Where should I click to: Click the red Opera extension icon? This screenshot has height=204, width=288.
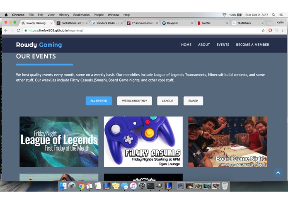point(270,31)
